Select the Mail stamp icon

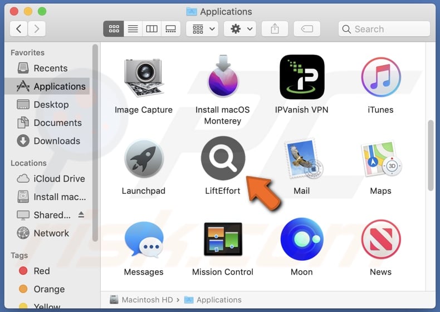[304, 159]
